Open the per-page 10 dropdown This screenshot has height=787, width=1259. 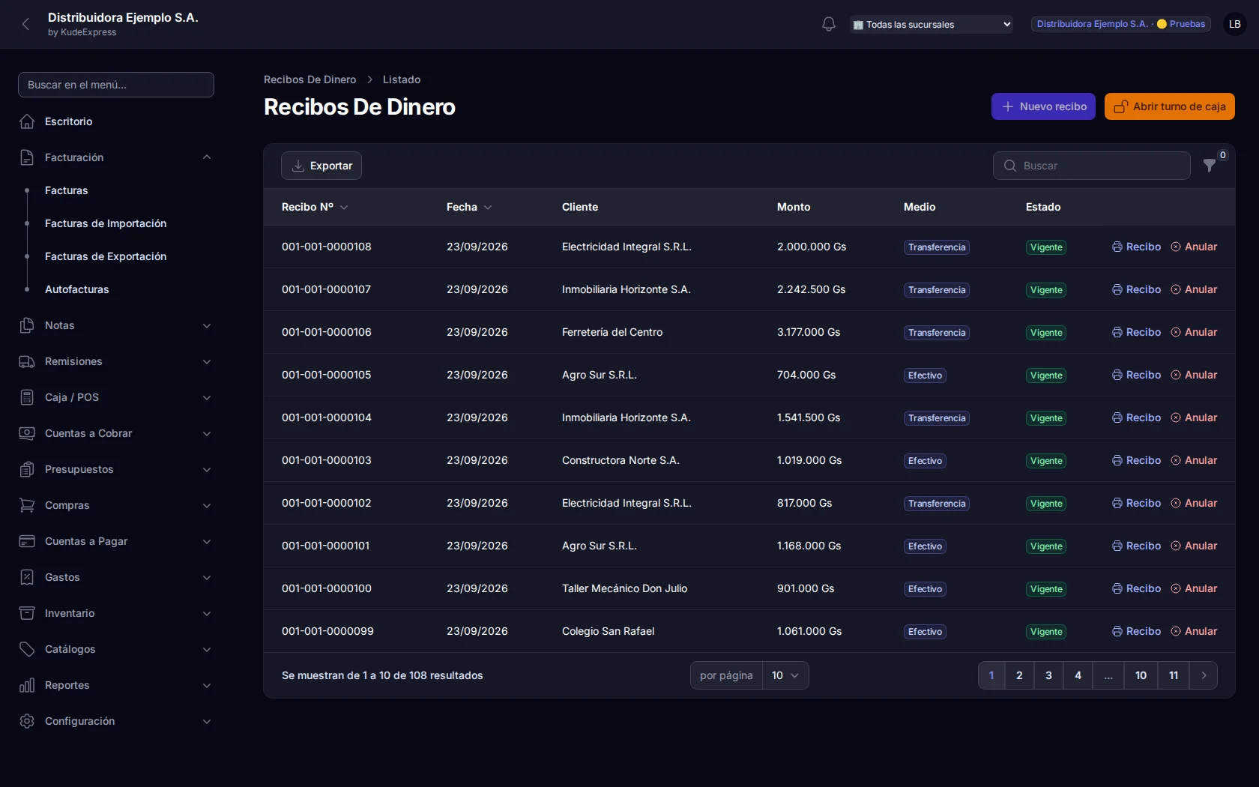[785, 675]
